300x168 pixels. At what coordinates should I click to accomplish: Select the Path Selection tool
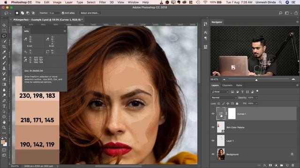click(x=4, y=112)
